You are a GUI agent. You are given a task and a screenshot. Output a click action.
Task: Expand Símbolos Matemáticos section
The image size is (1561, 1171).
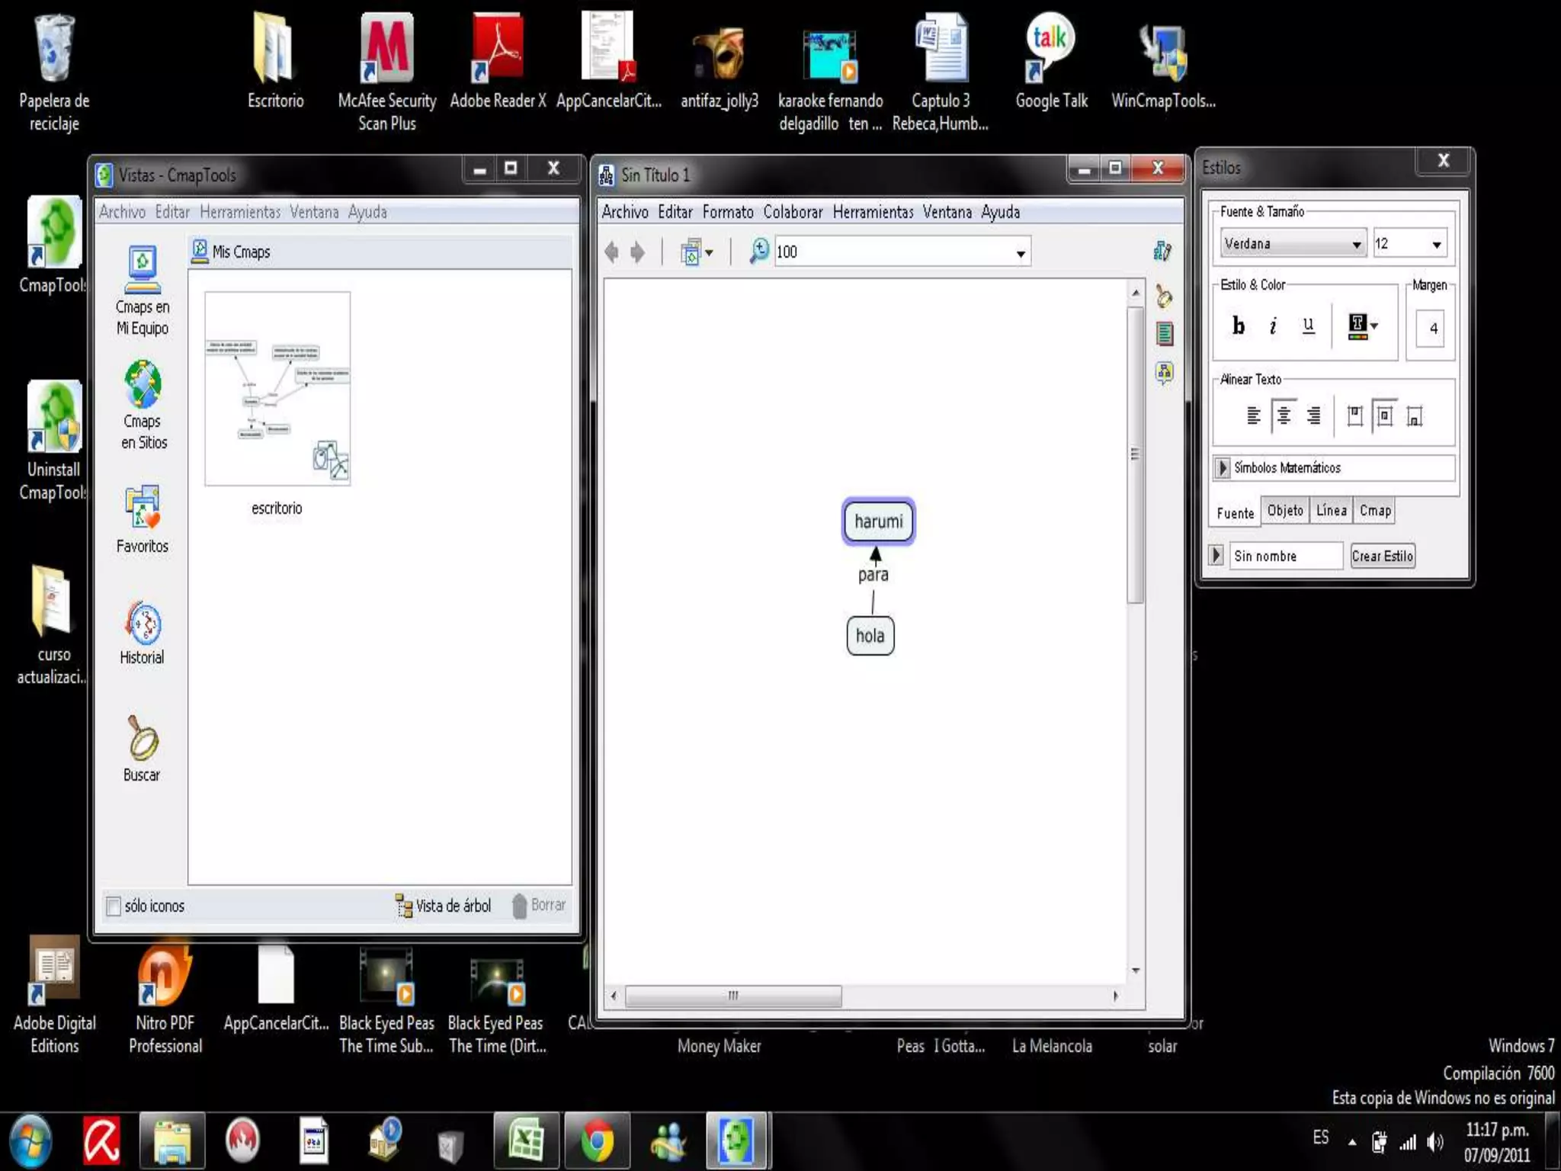(1222, 467)
